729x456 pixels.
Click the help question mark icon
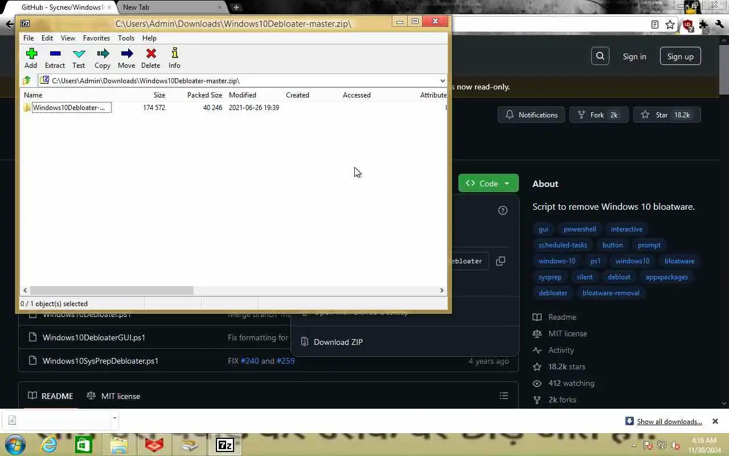(x=503, y=210)
